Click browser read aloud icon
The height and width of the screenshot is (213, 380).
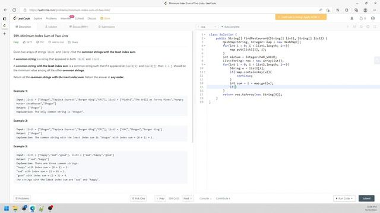[x=321, y=10]
